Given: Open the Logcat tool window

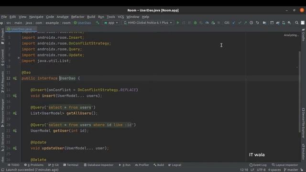Looking at the screenshot, I should click(x=175, y=165).
